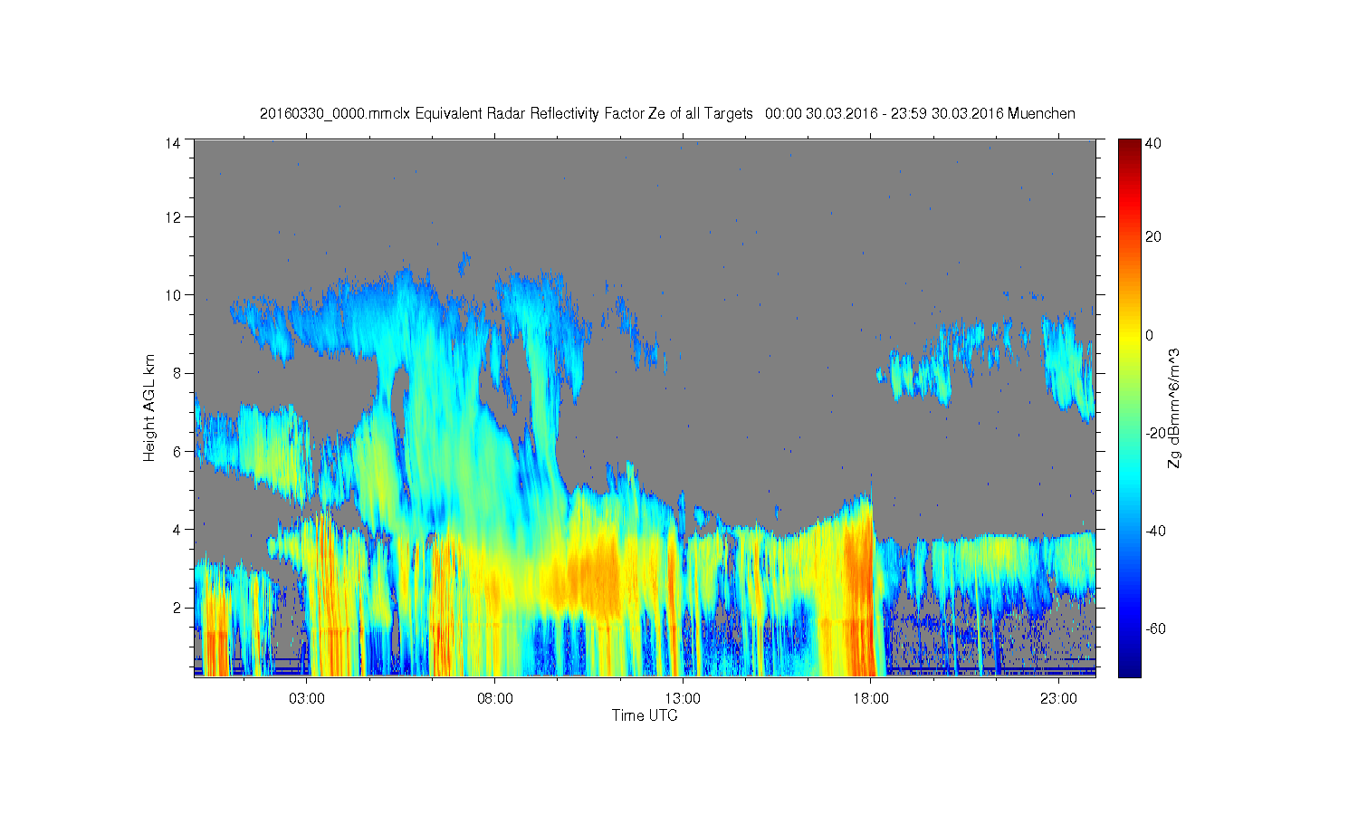Click the height tick label 12
This screenshot has height=815, width=1358.
pos(173,216)
